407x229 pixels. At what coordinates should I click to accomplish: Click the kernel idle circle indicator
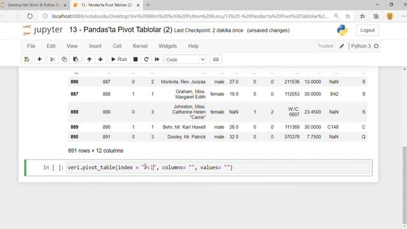(376, 46)
